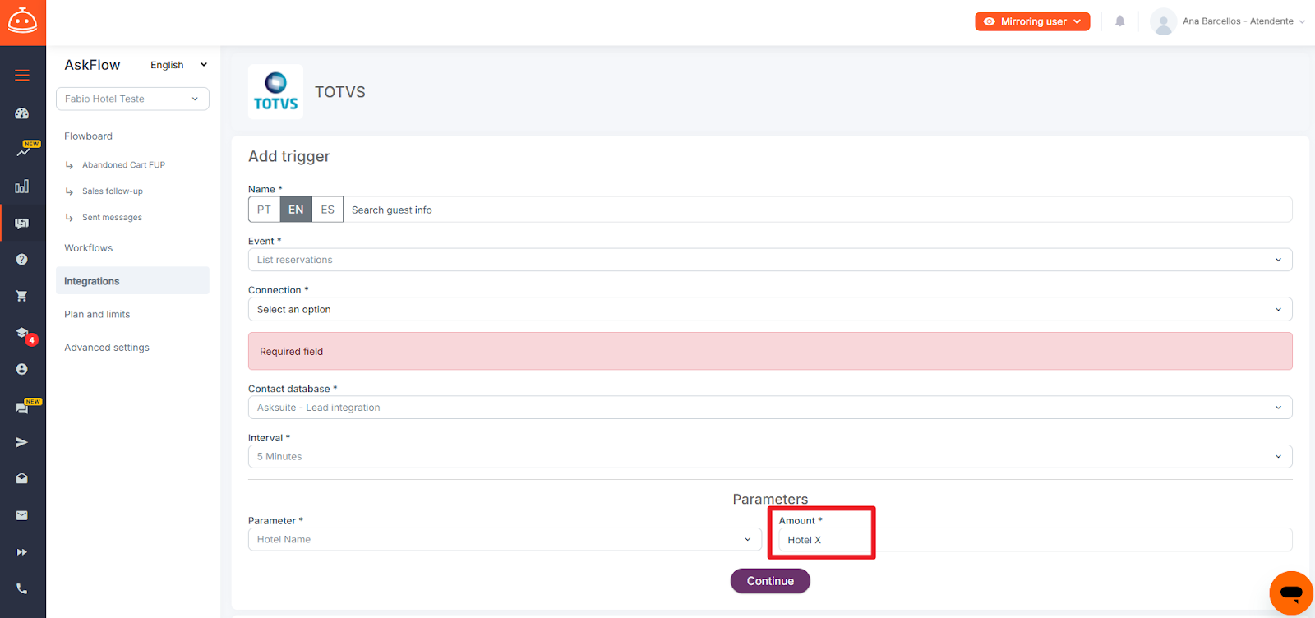This screenshot has width=1315, height=618.
Task: Click the Parameters section heading
Action: [x=770, y=499]
